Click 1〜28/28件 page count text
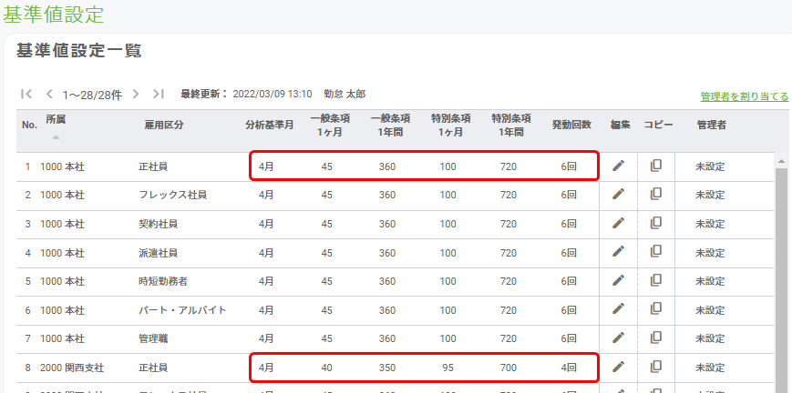The width and height of the screenshot is (792, 393). [92, 95]
